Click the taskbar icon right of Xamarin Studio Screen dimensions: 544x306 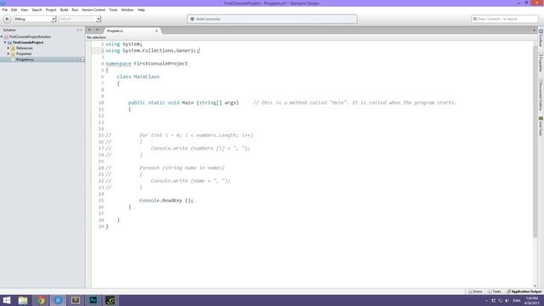[x=76, y=300]
